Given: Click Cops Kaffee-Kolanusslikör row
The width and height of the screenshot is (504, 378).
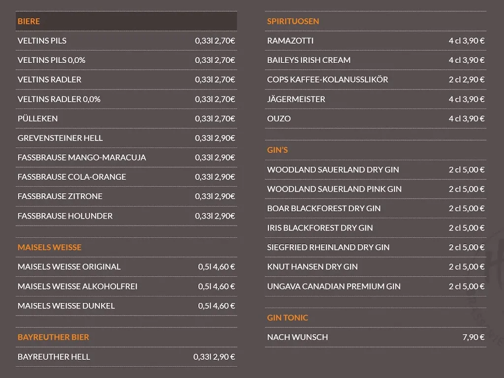Looking at the screenshot, I should 327,80.
